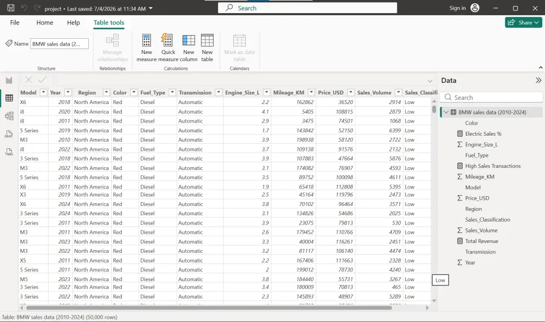Select High Sales Transactions measure

point(493,166)
